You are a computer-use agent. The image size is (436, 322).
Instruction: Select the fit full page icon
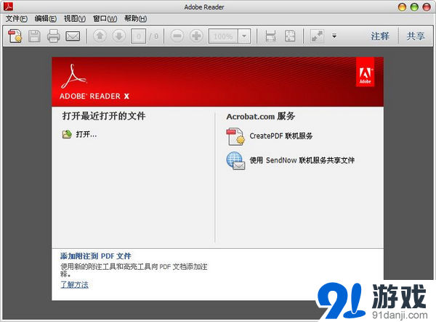click(x=290, y=36)
